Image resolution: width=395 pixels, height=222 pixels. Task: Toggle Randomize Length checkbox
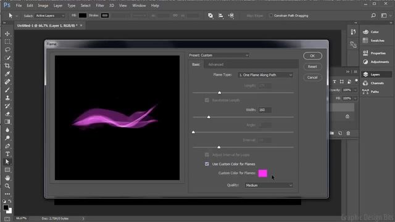(207, 100)
